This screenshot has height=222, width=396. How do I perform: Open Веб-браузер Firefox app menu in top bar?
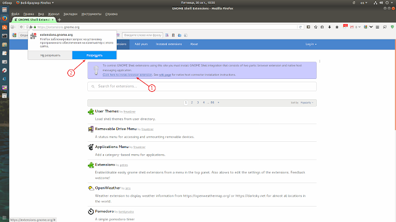(x=35, y=2)
